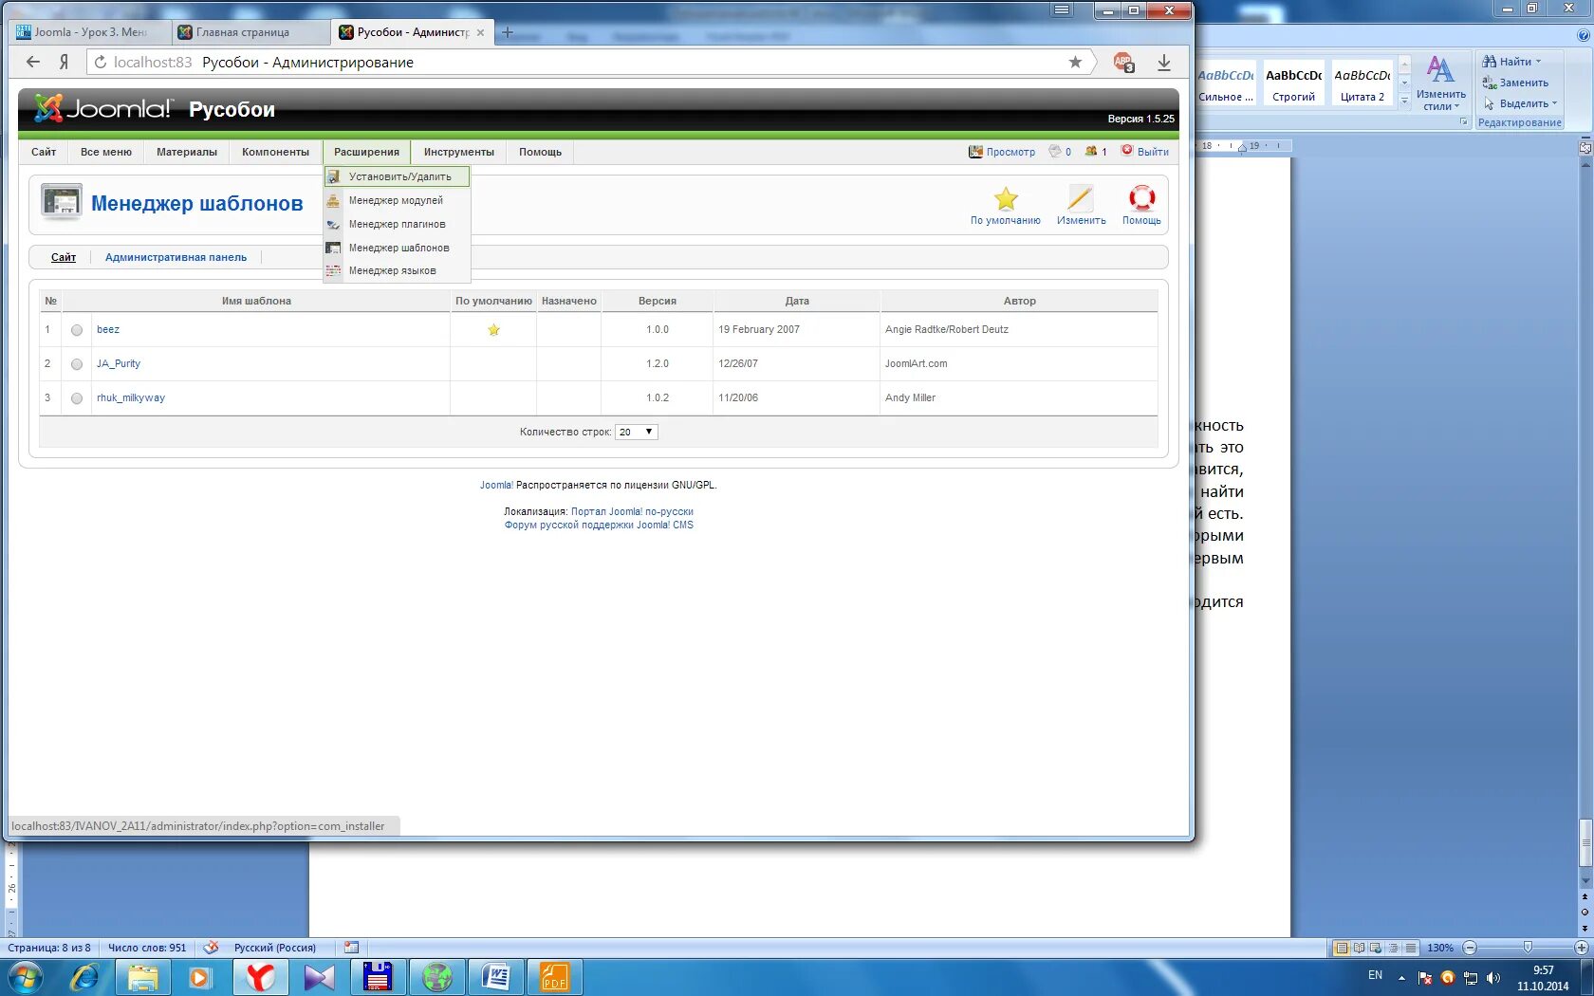Viewport: 1594px width, 996px height.
Task: Open the 'Все меню' menu
Action: [106, 152]
